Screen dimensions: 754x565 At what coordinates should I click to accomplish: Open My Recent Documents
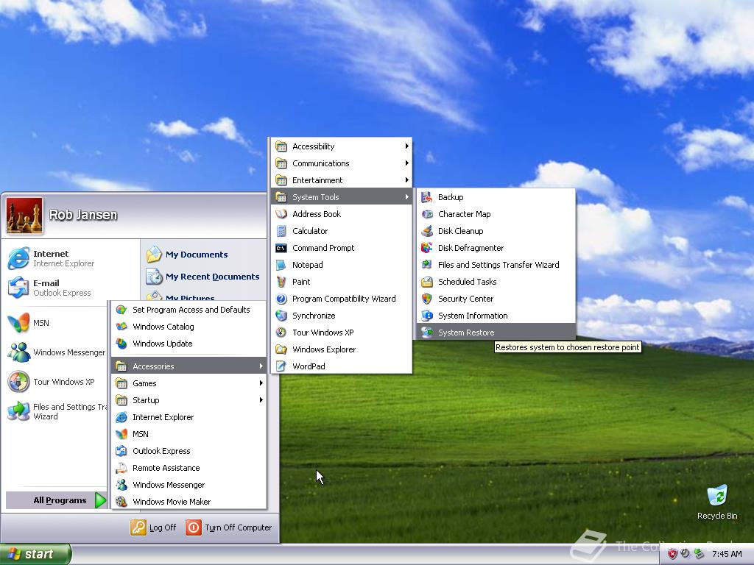click(x=203, y=277)
